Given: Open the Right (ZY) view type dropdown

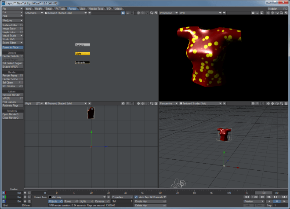Looking at the screenshot, I should [x=34, y=103].
